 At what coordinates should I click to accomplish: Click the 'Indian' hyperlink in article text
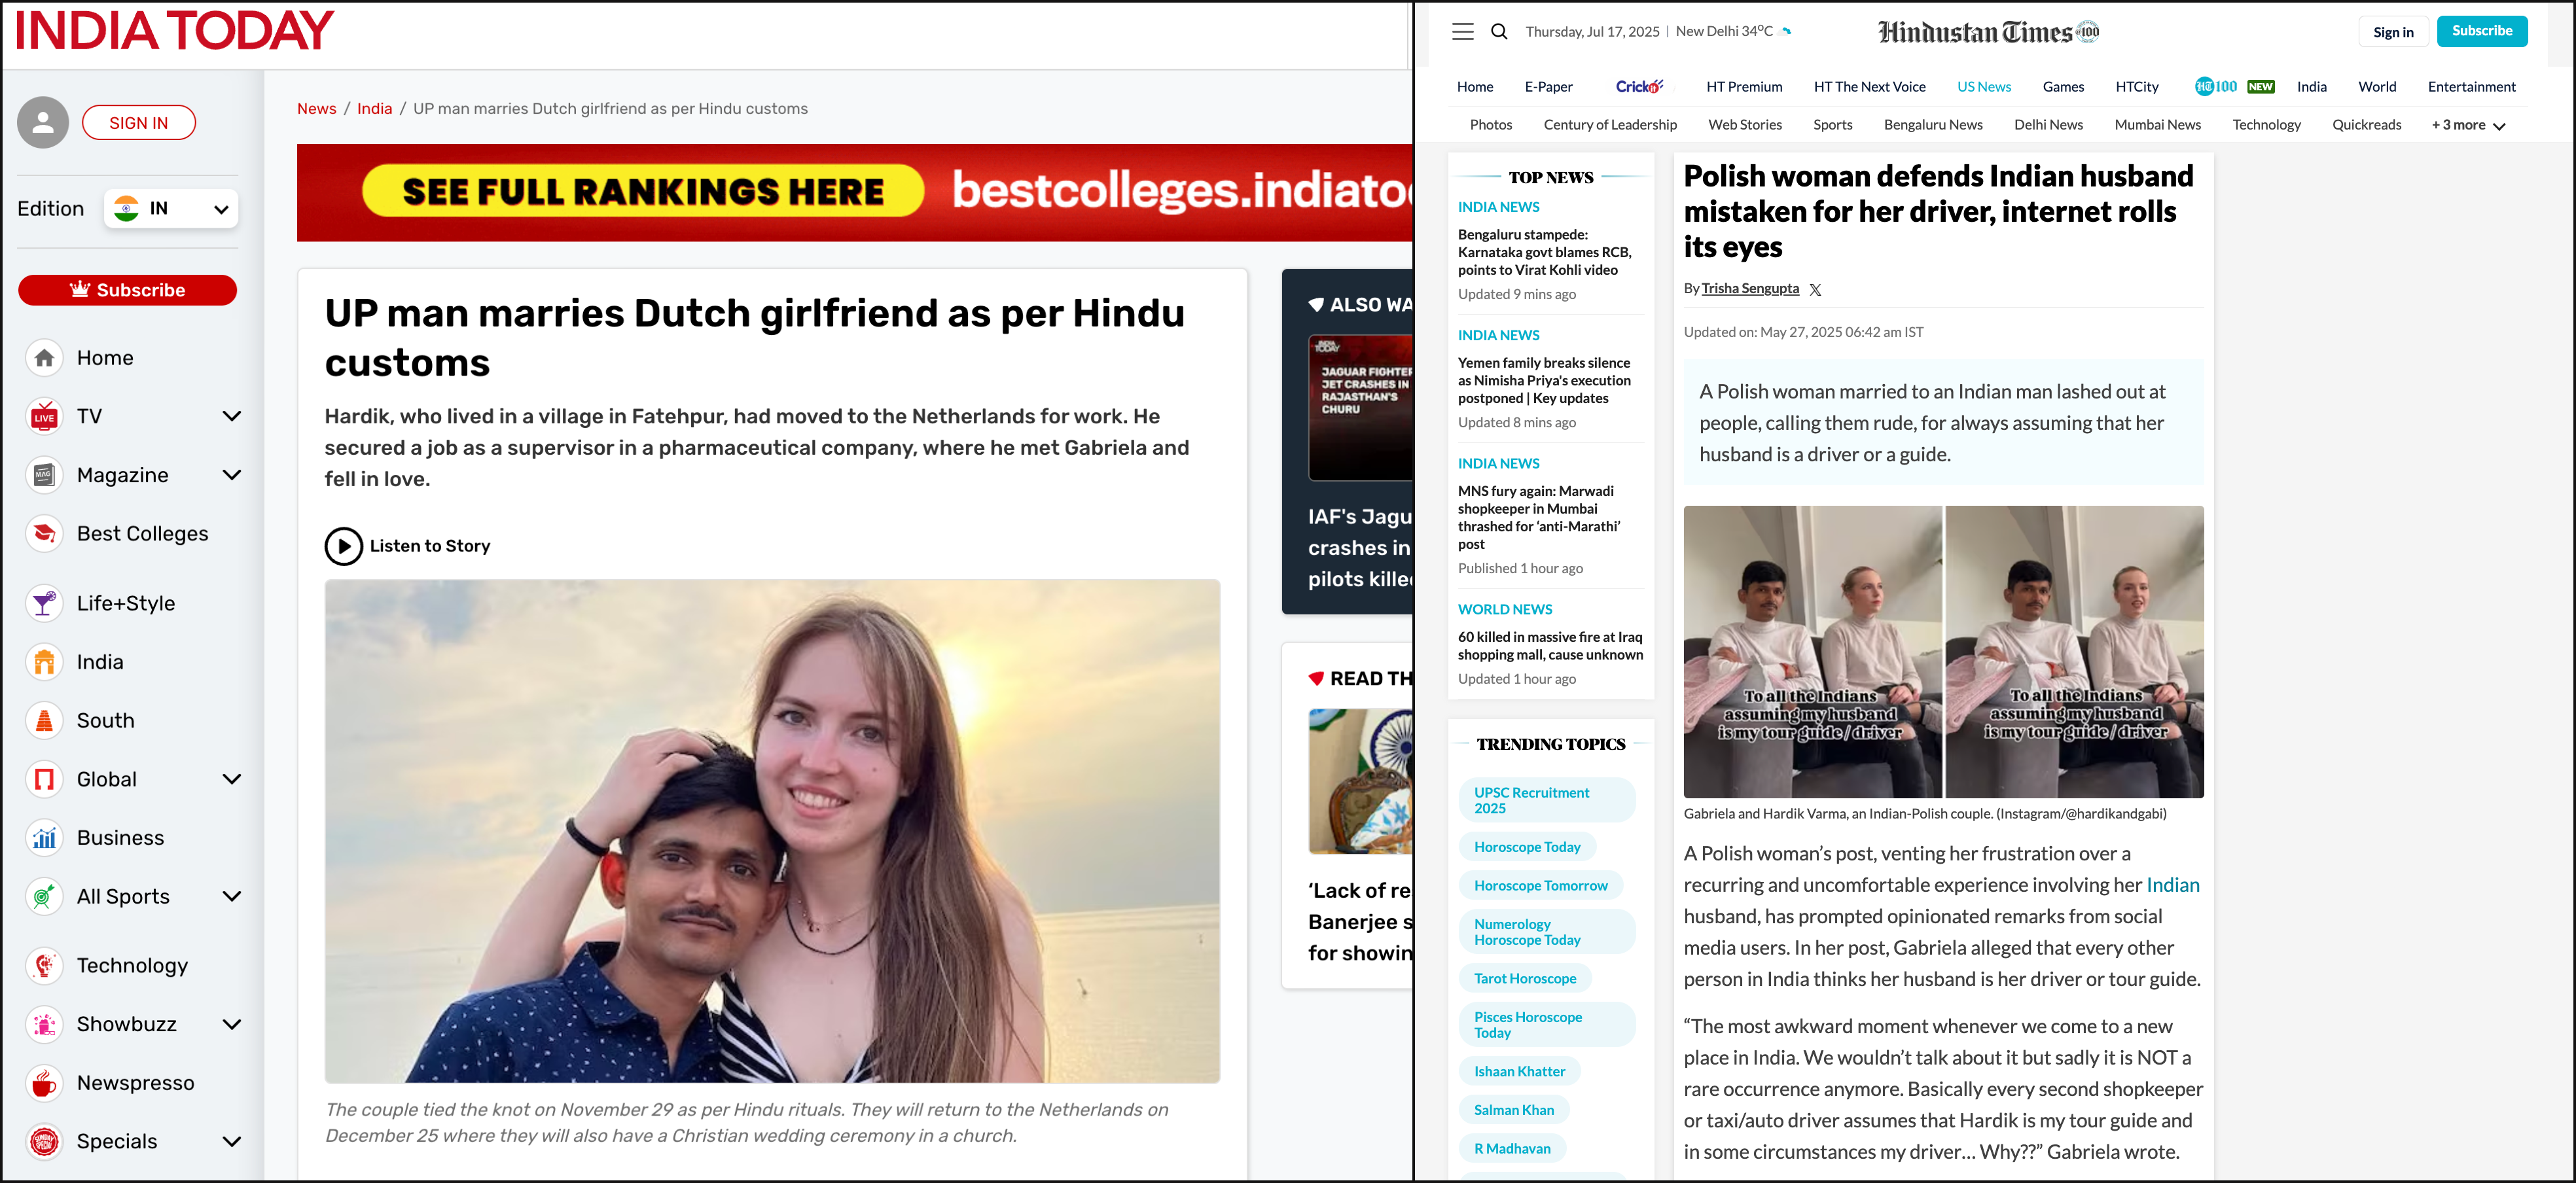pos(2172,885)
